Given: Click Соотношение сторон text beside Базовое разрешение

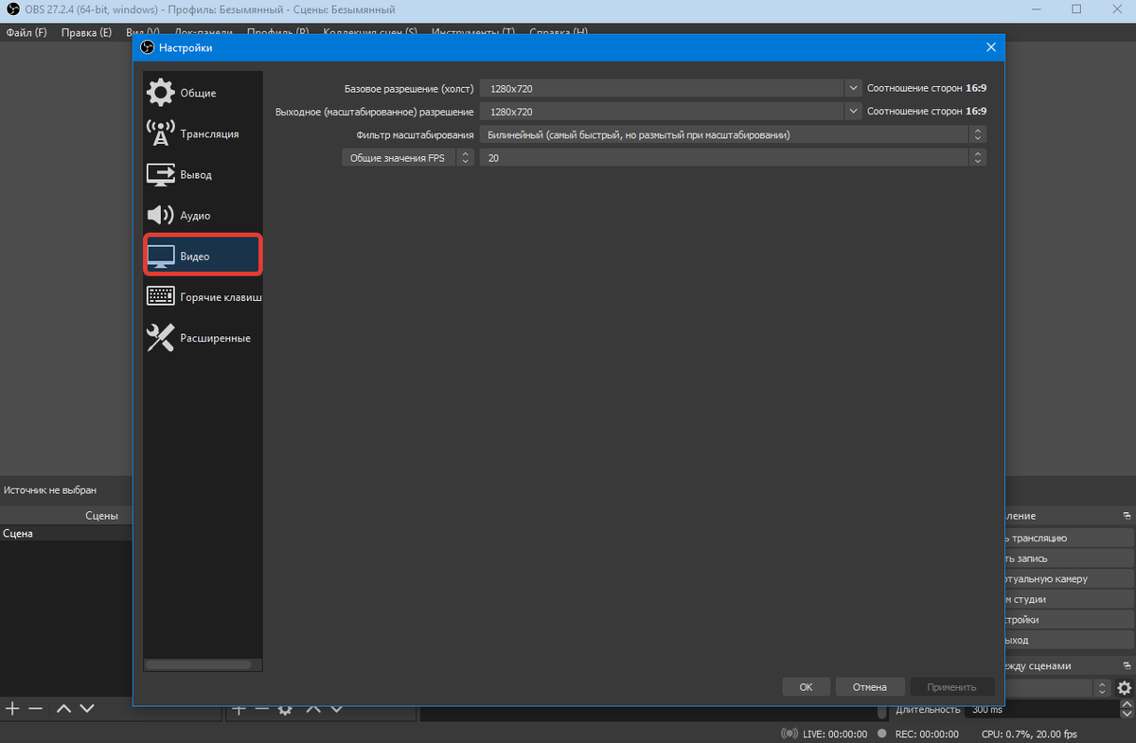Looking at the screenshot, I should coord(927,88).
